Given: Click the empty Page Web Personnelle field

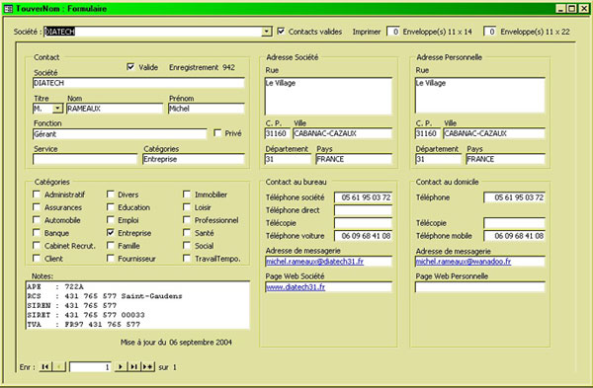Looking at the screenshot, I should tap(480, 287).
